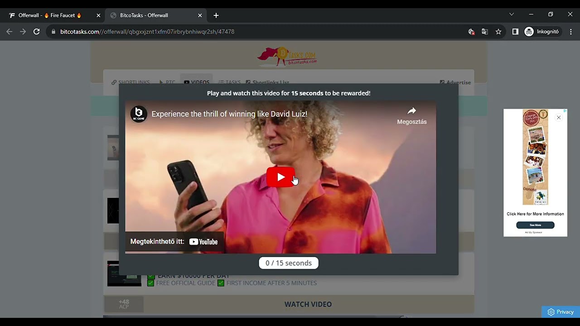580x326 pixels.
Task: Click the +48 ACP reward label
Action: coord(124,304)
